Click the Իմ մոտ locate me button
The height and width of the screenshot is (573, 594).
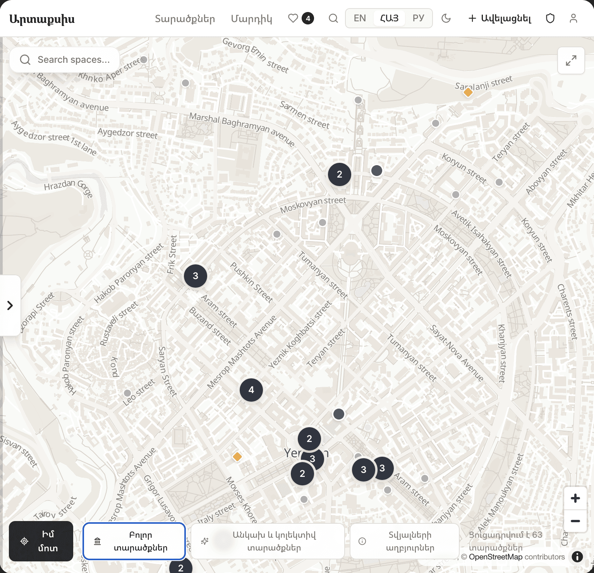[x=41, y=541]
